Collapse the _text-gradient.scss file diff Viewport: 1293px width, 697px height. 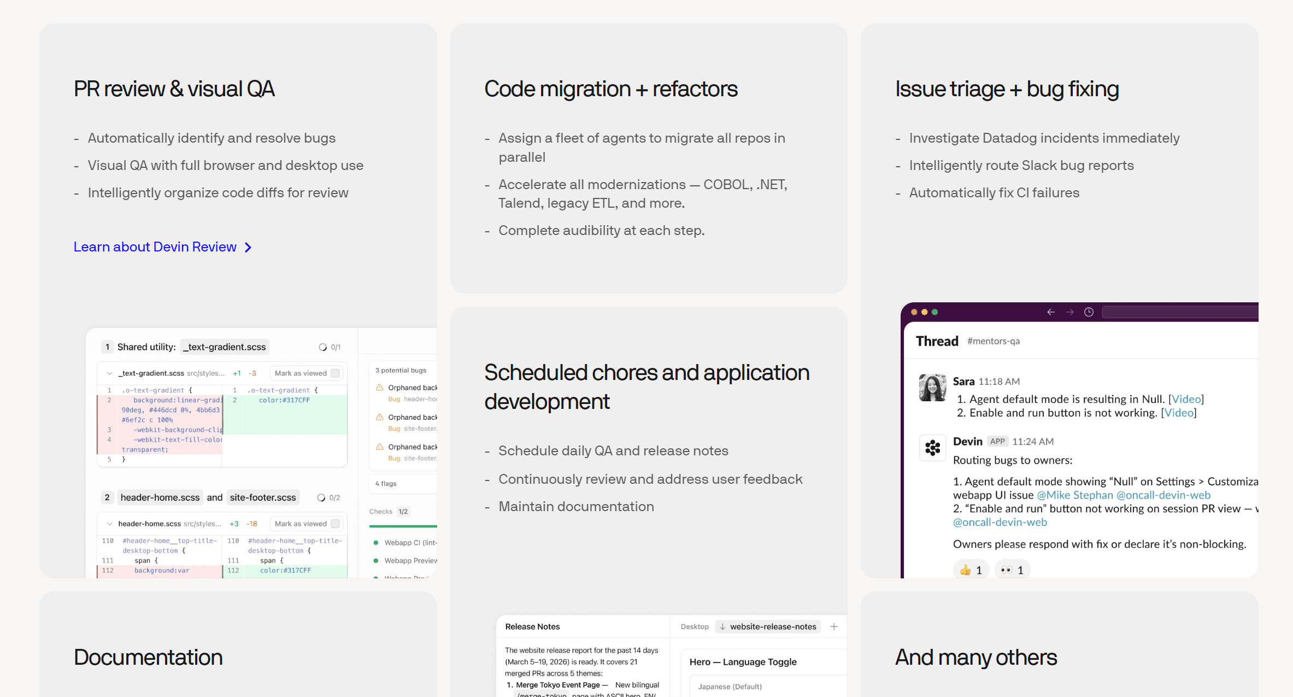[109, 373]
